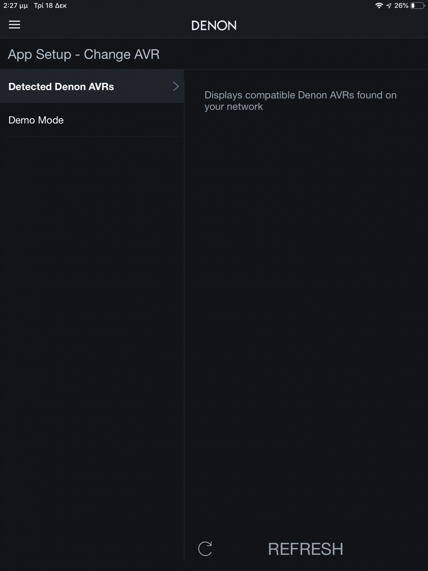Image resolution: width=428 pixels, height=571 pixels.
Task: Tap the vertical divider between panels
Action: coord(184,317)
